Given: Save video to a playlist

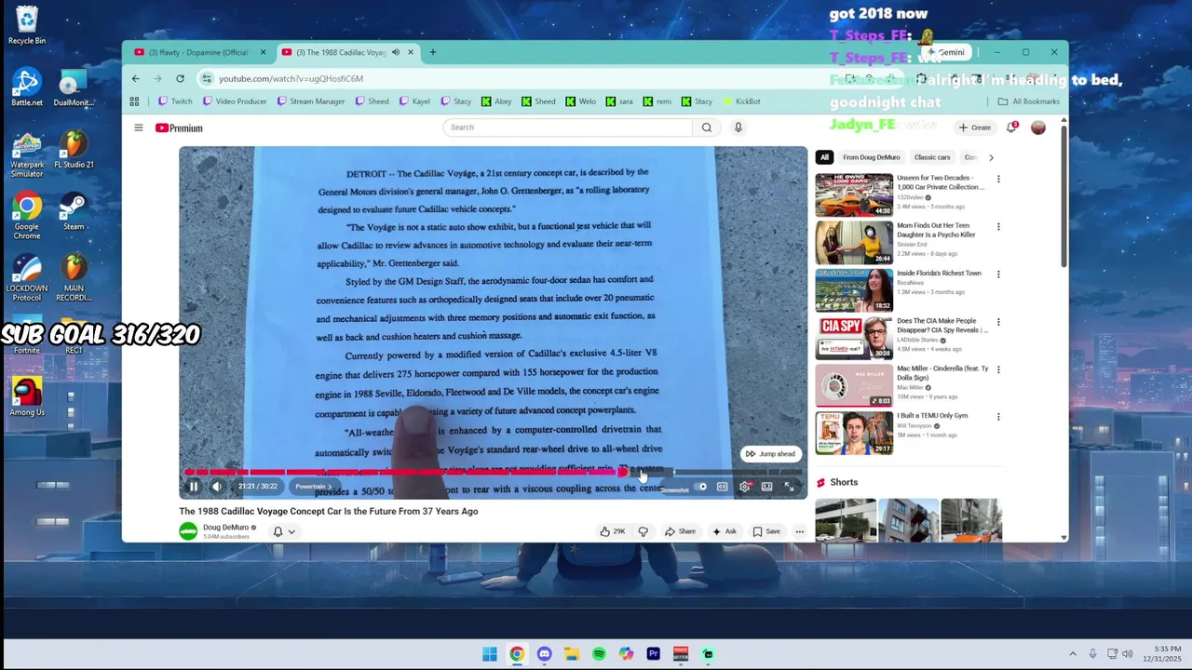Looking at the screenshot, I should click(766, 531).
